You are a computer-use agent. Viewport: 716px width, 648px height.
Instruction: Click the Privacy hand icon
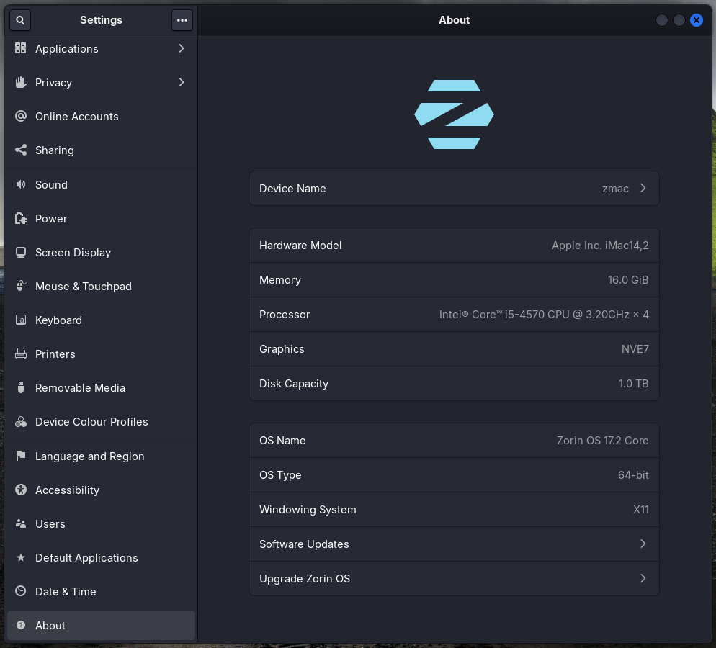[21, 82]
